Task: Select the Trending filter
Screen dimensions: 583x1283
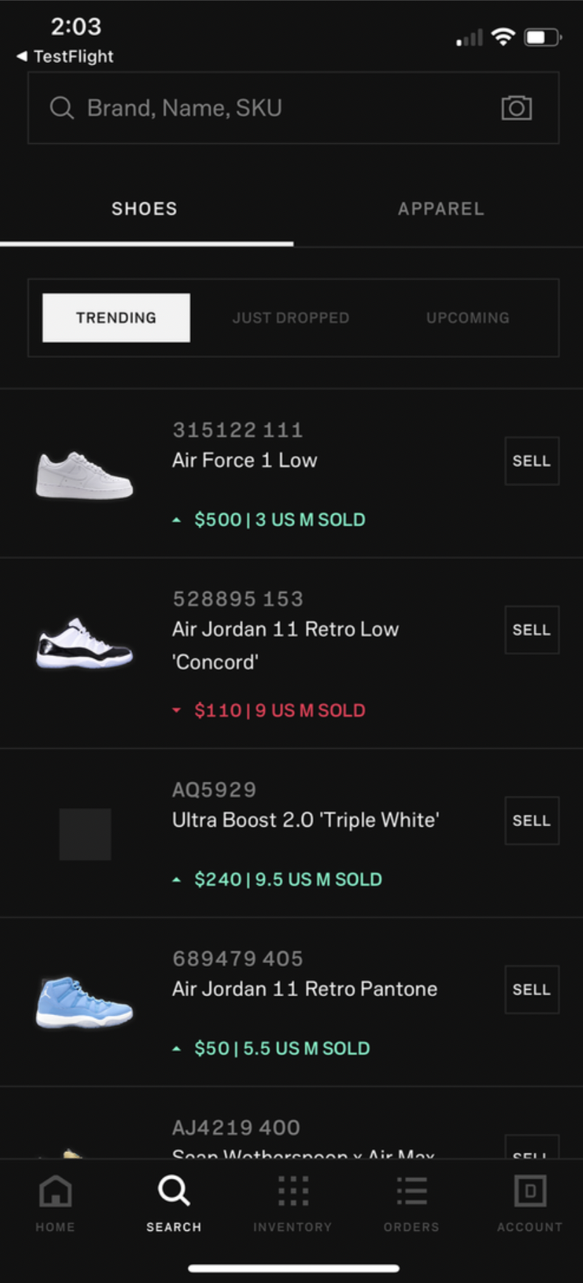Action: pyautogui.click(x=116, y=318)
